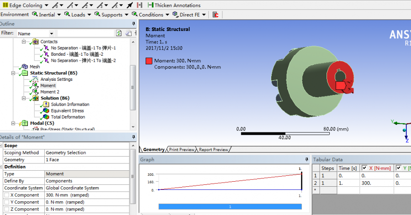The image size is (411, 215).
Task: Select Moment 2 in the outline tree
Action: (49, 92)
